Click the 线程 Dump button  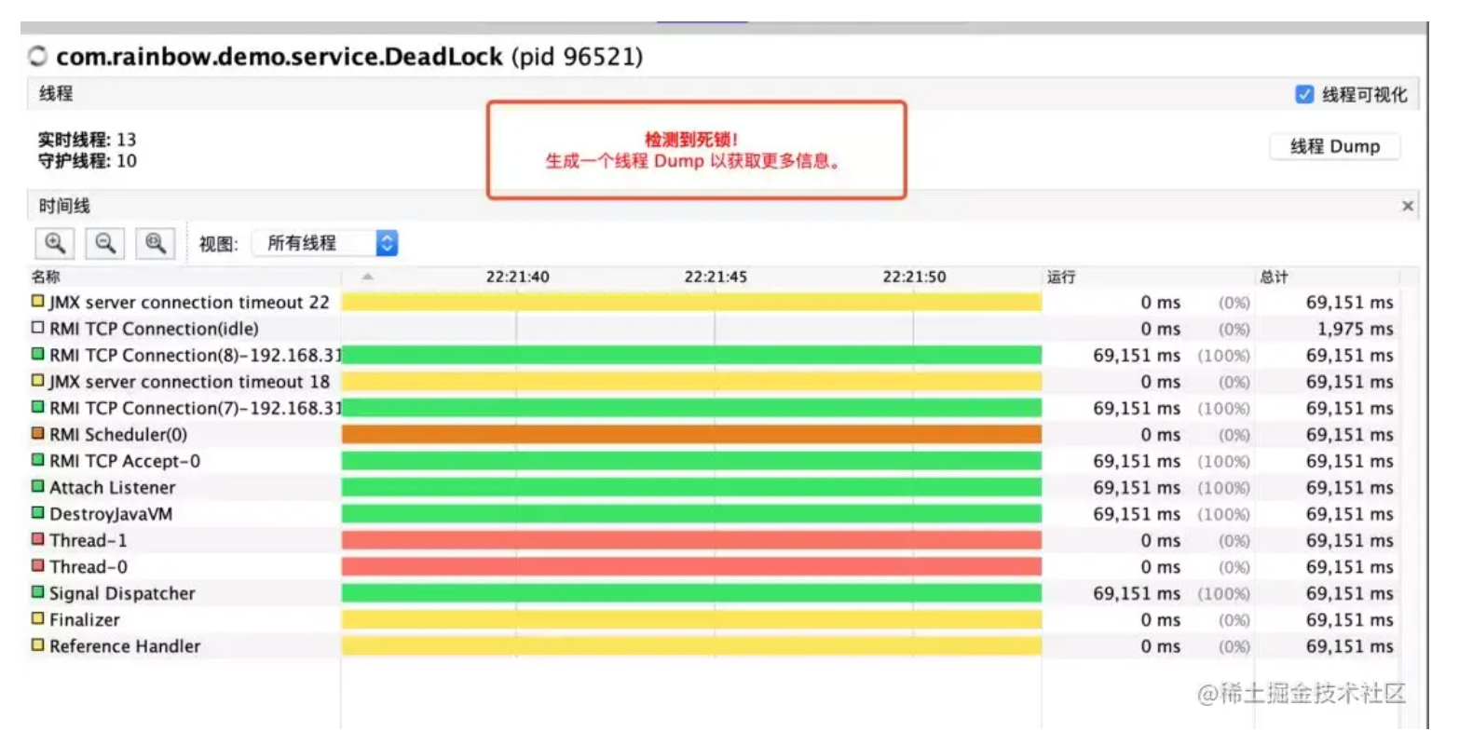[x=1334, y=146]
